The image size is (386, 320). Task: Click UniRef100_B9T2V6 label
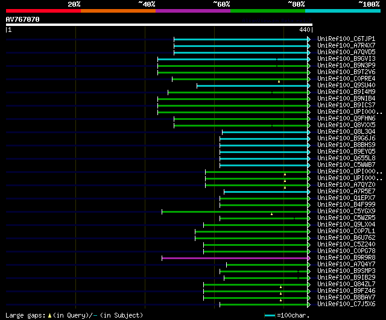[346, 72]
